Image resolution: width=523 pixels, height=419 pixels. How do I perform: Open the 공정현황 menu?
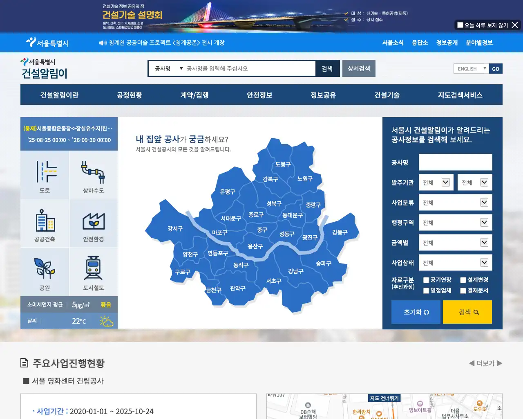click(x=129, y=95)
